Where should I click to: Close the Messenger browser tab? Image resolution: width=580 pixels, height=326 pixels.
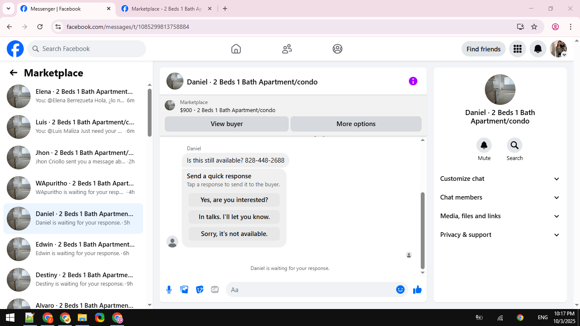pos(109,8)
